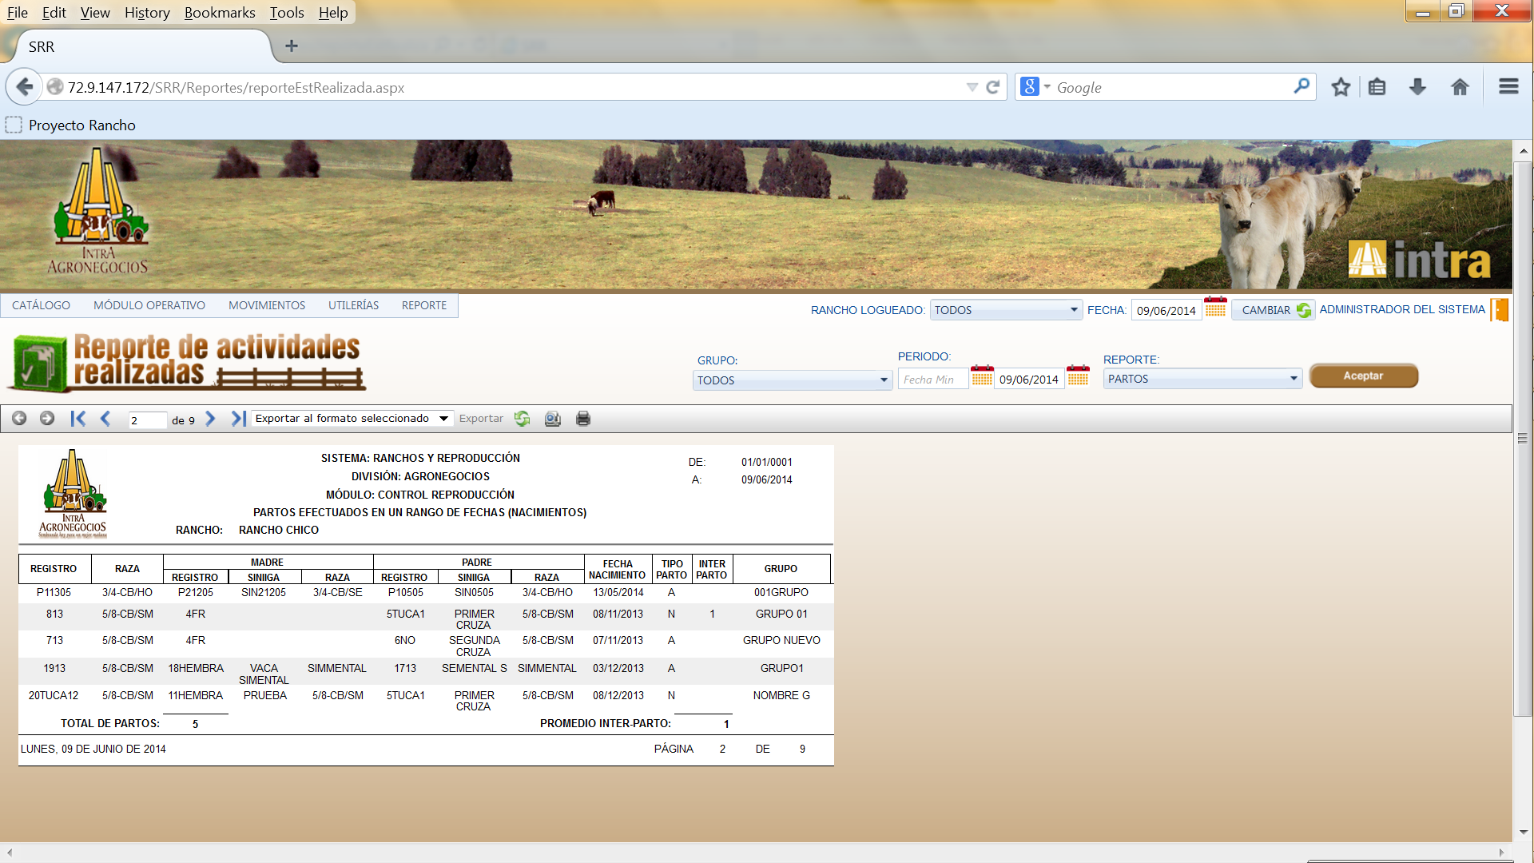Click the page number input field
The image size is (1534, 863).
point(146,420)
